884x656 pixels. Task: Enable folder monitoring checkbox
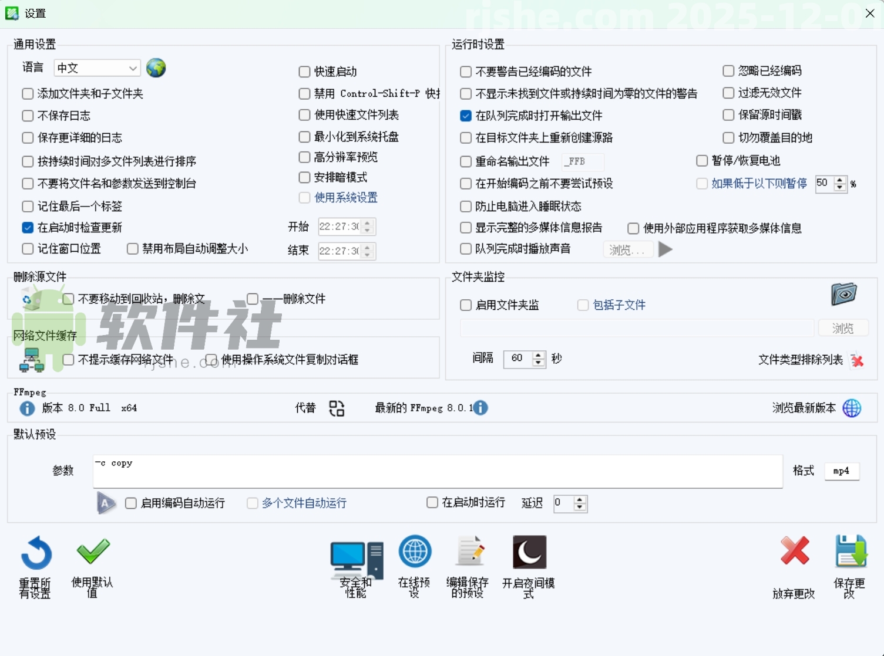click(465, 305)
